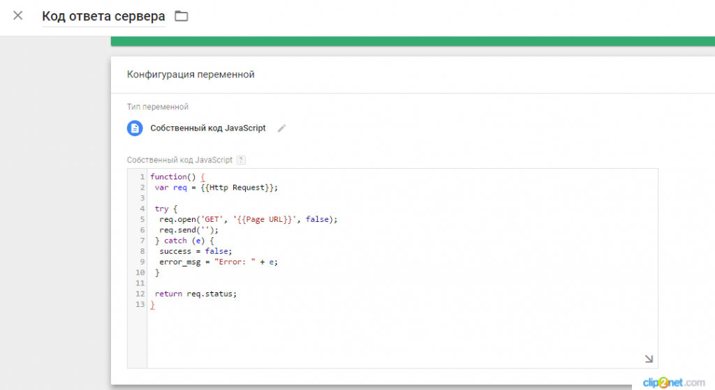Click label 'Собственный код JavaScript' above editor
715x390 pixels.
click(x=179, y=160)
